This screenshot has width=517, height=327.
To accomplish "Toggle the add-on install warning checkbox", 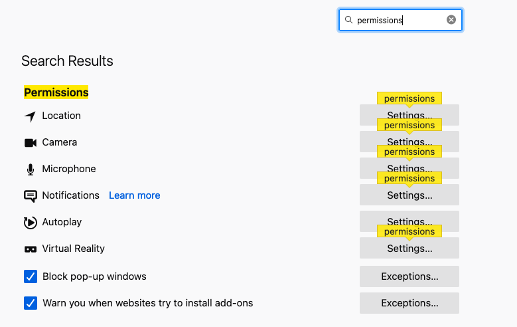I will [31, 303].
